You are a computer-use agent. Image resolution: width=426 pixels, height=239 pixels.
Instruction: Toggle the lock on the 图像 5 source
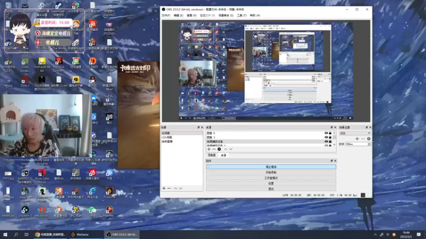point(330,133)
